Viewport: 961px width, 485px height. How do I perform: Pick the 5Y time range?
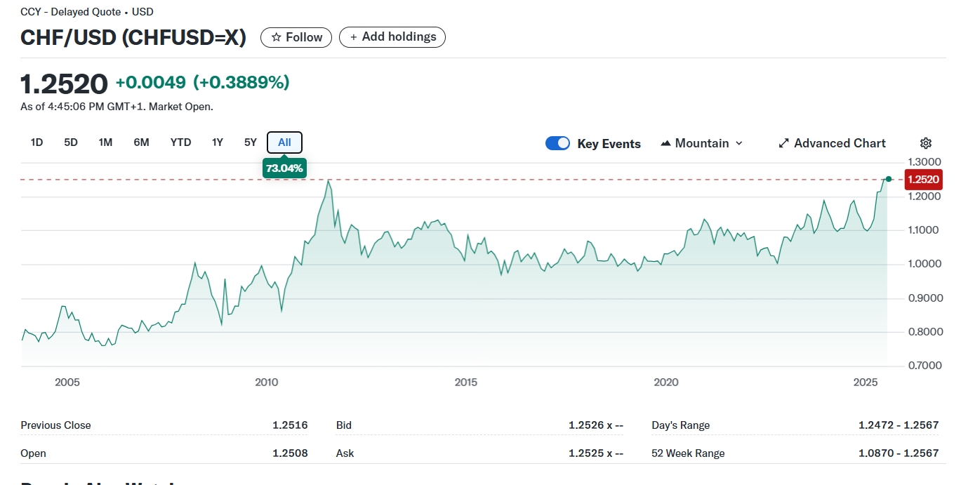pyautogui.click(x=251, y=142)
